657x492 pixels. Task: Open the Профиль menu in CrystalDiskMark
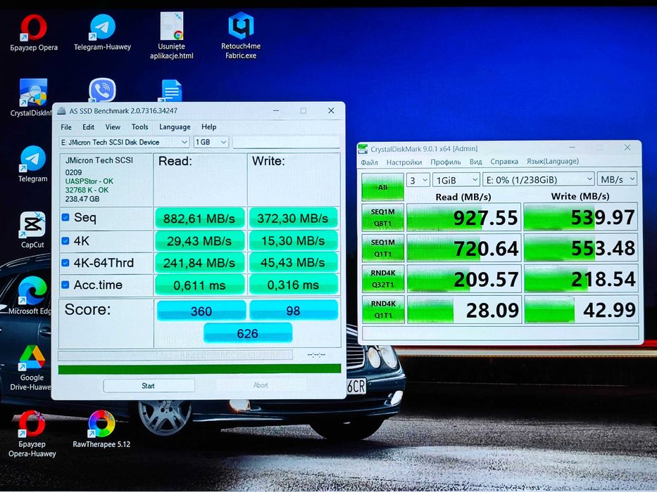coord(446,162)
